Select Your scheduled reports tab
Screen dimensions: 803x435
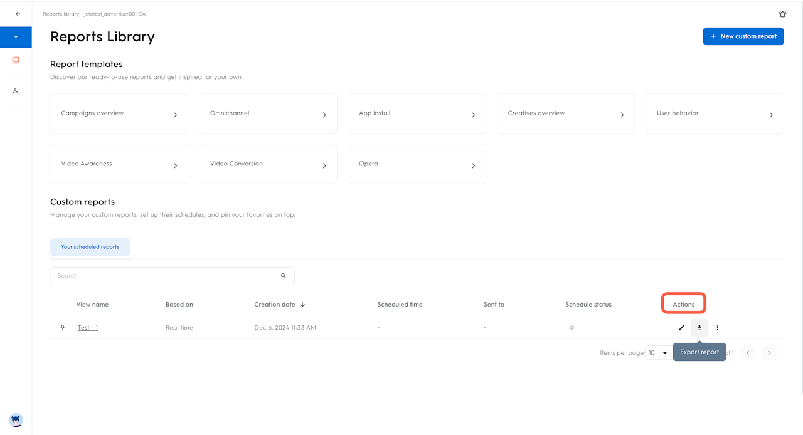90,247
